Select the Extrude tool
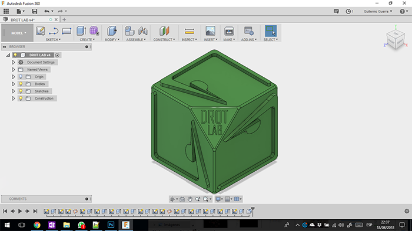This screenshot has width=412, height=231. click(x=81, y=31)
